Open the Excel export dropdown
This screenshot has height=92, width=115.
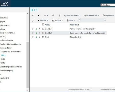tap(71, 20)
